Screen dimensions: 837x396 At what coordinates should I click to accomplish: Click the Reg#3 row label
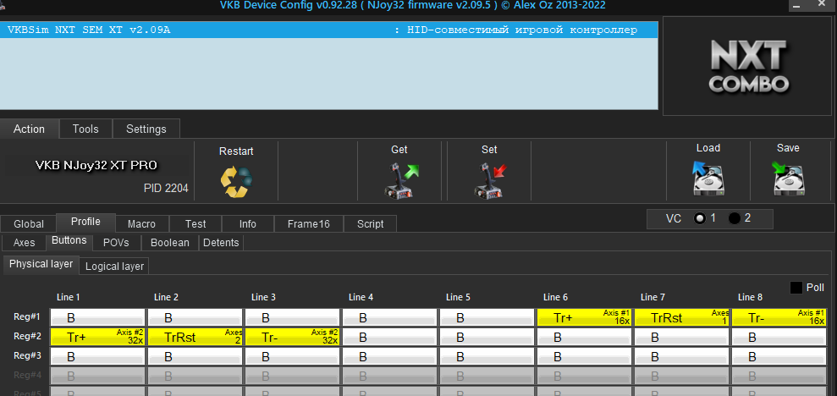point(27,356)
